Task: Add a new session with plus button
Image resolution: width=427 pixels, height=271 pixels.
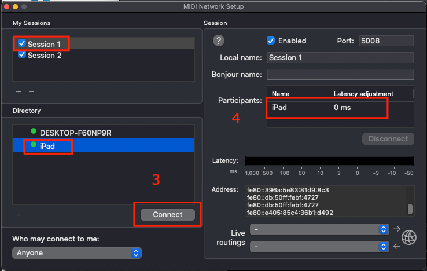Action: point(19,91)
